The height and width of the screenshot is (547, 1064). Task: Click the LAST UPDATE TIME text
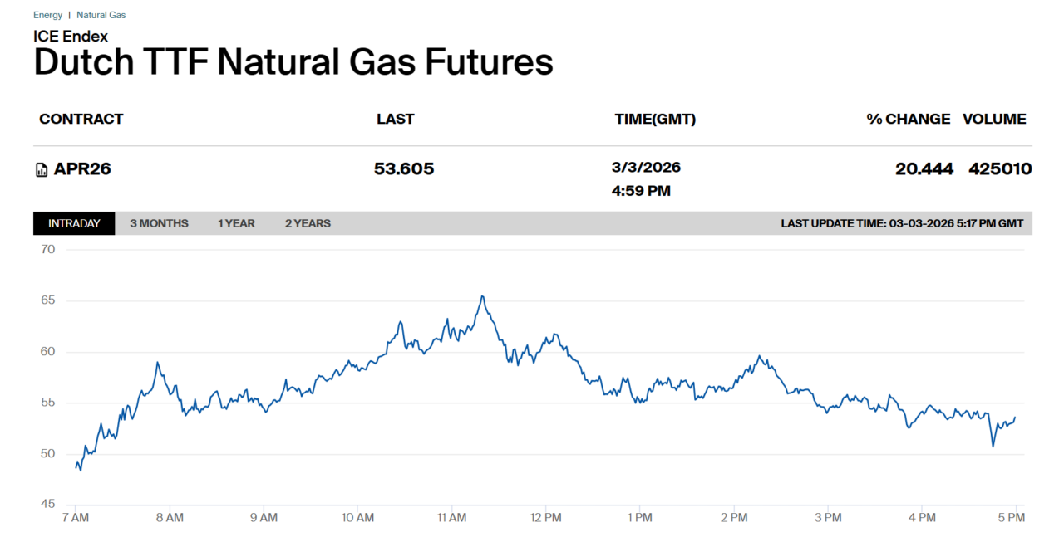pos(902,223)
